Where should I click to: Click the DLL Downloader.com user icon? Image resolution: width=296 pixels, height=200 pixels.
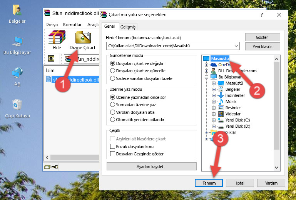coord(214,71)
